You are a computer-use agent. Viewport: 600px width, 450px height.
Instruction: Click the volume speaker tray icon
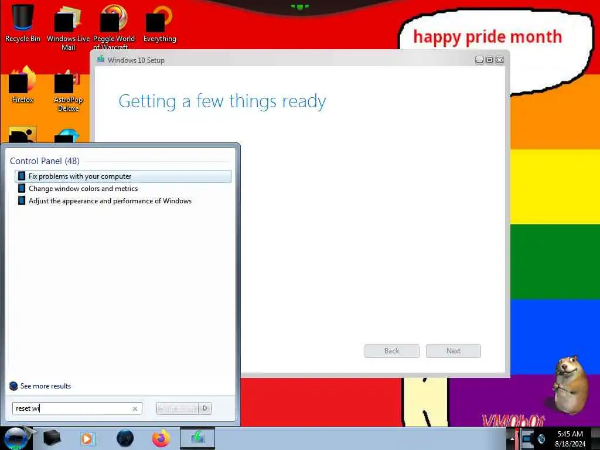pos(541,439)
